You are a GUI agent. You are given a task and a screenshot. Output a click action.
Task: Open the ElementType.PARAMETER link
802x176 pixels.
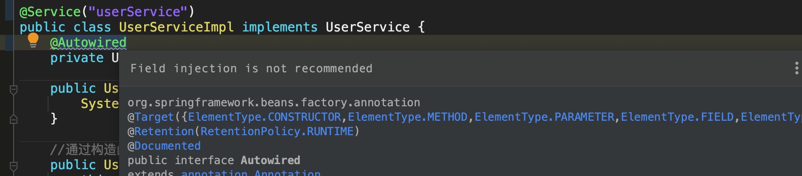(544, 117)
